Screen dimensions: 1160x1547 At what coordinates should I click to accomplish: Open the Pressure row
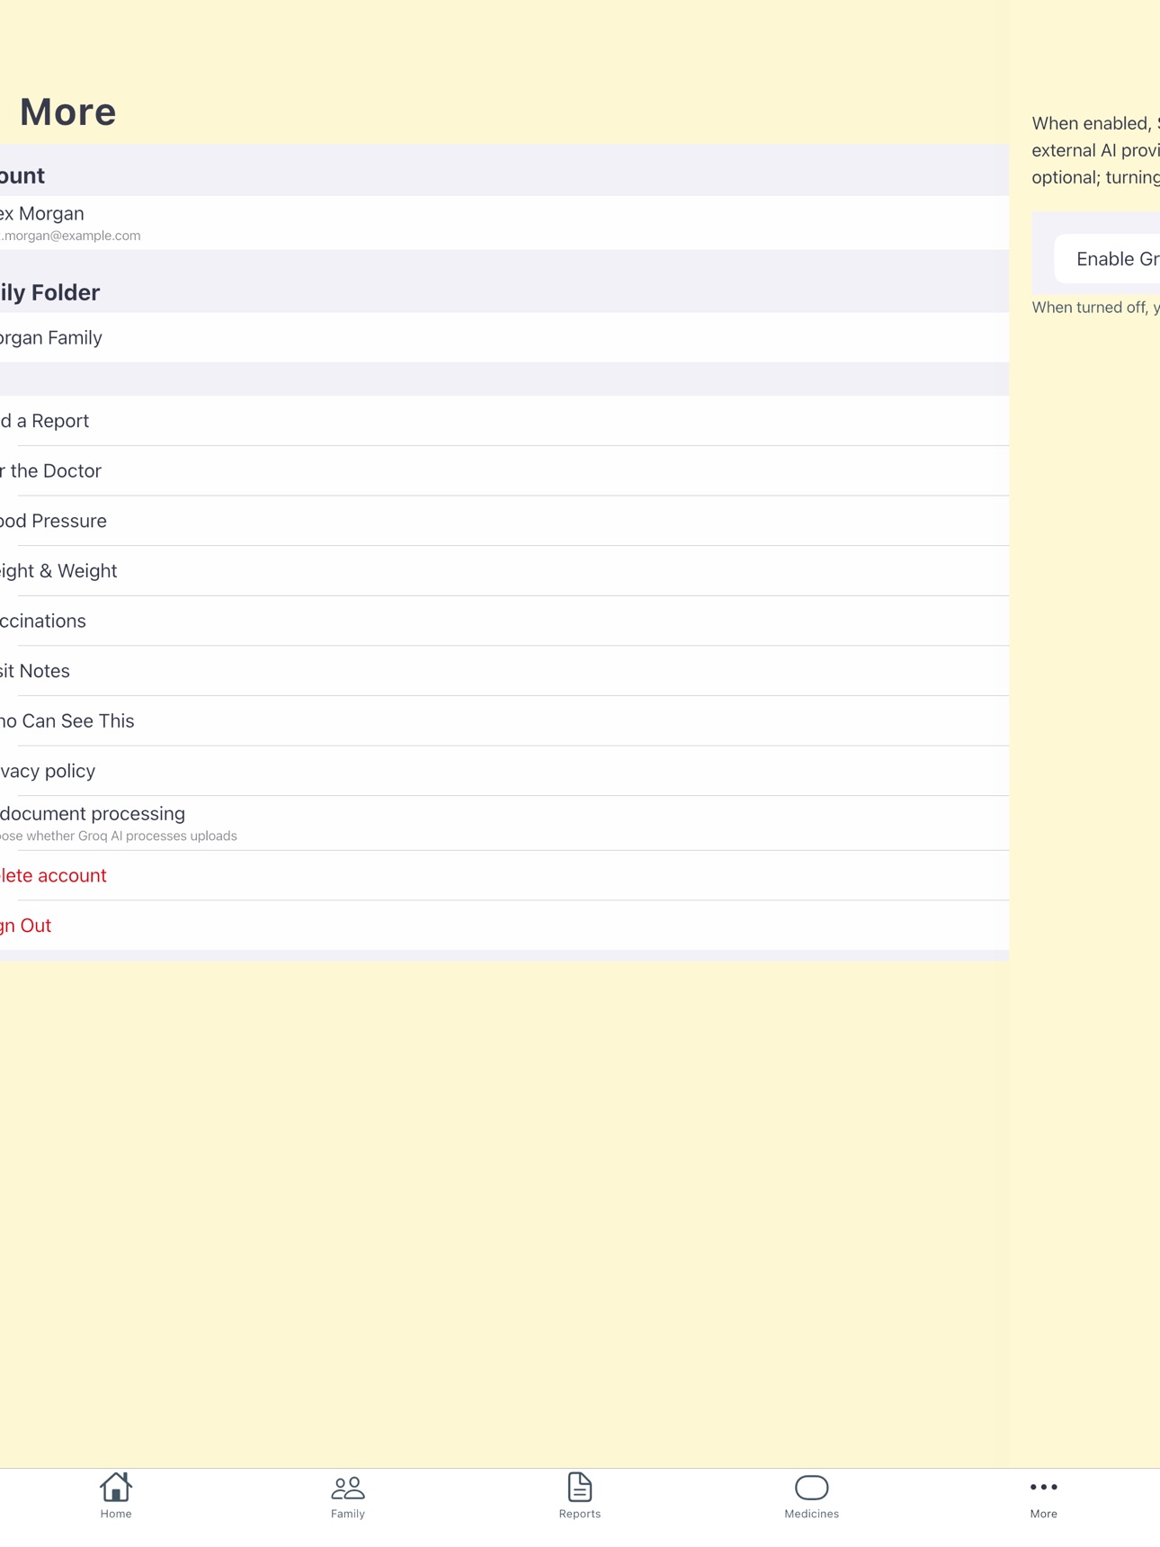[x=504, y=521]
